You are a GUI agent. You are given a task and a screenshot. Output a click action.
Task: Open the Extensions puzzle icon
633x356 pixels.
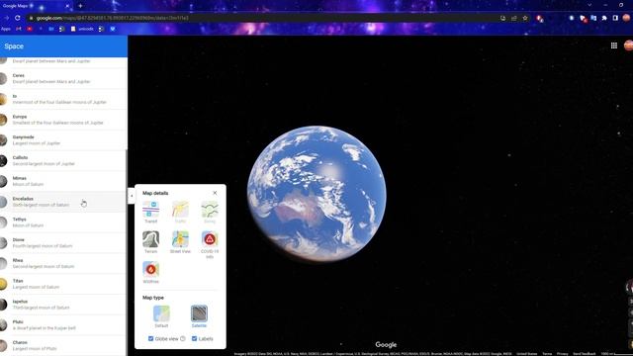click(x=604, y=18)
